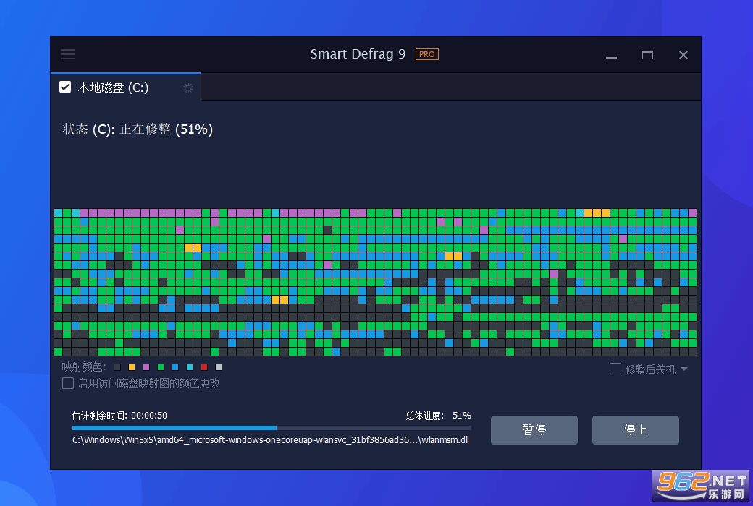753x506 pixels.
Task: Select the cyan legend color swatch
Action: coord(190,367)
